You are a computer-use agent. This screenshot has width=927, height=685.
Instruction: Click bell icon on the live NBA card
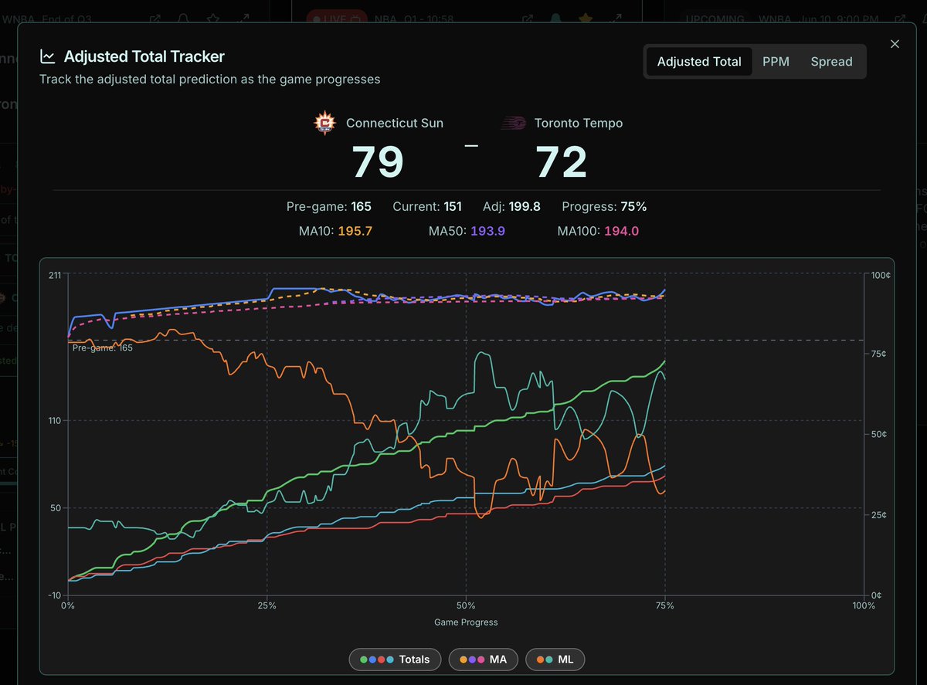click(x=557, y=19)
